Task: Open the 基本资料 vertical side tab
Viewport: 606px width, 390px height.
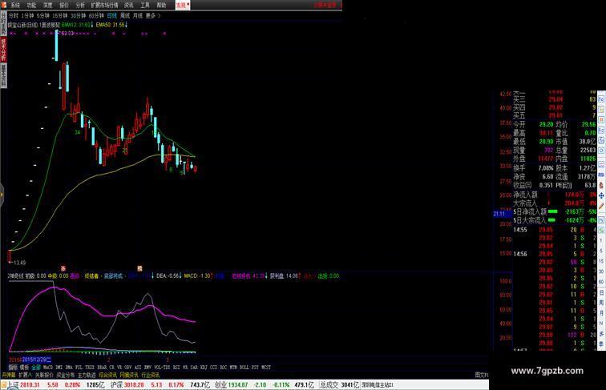Action: tap(3, 75)
